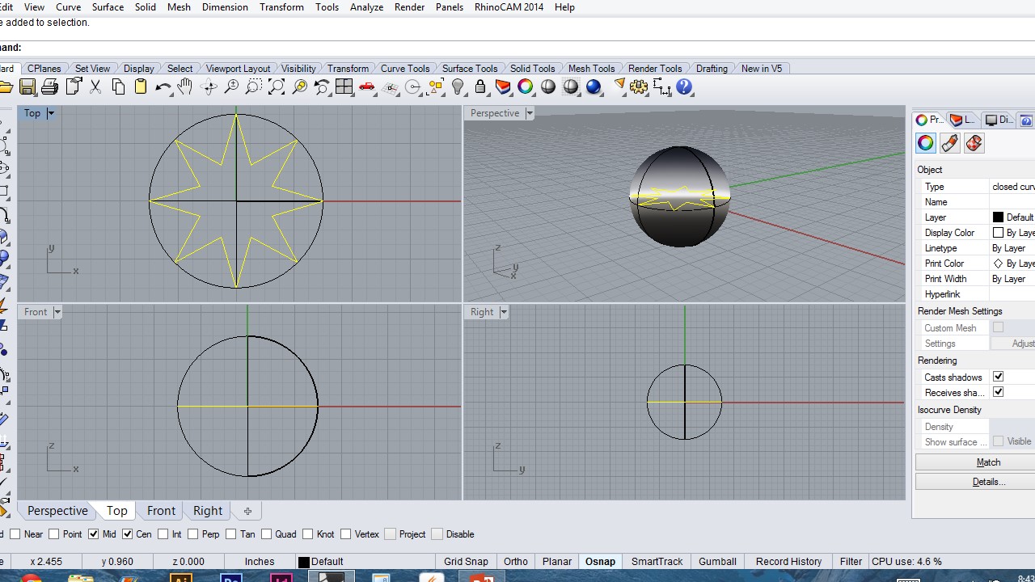This screenshot has height=582, width=1035.
Task: Select the Zoom Window tool
Action: [254, 86]
